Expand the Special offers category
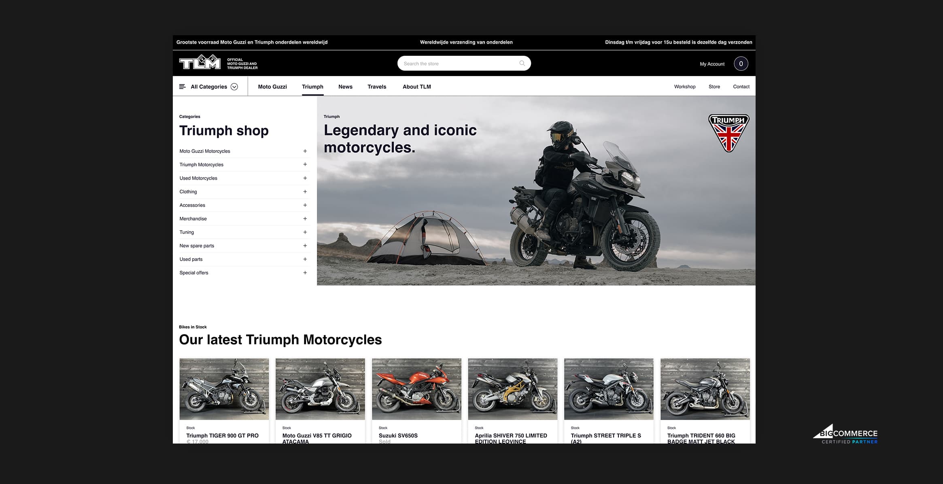The width and height of the screenshot is (943, 484). click(305, 273)
